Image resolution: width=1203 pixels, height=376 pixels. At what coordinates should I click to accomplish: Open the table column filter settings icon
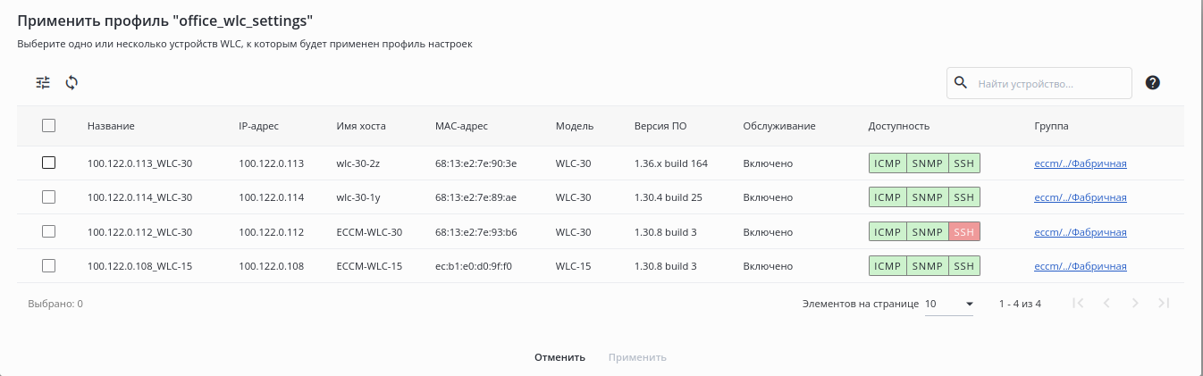pyautogui.click(x=43, y=83)
